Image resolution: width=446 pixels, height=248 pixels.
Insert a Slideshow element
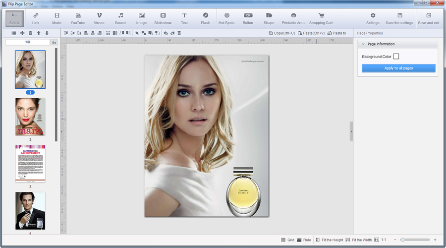163,18
